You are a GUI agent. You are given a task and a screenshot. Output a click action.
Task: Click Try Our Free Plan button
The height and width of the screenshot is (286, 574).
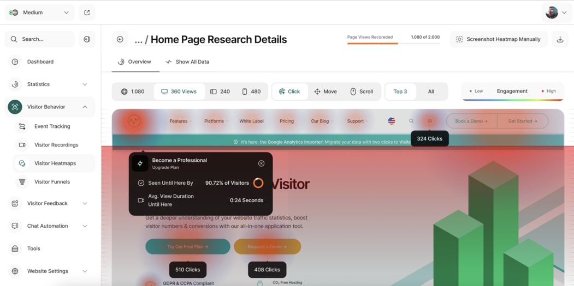(188, 247)
